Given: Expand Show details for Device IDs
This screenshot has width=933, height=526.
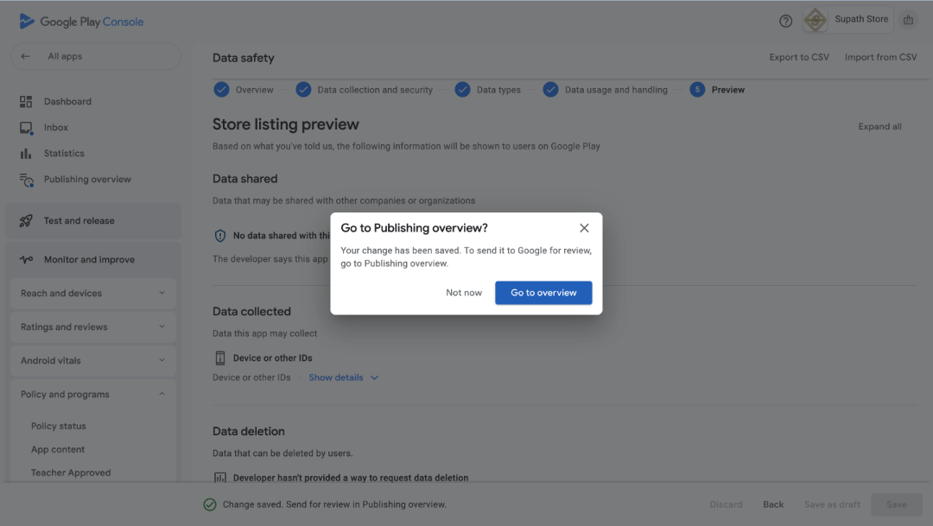Looking at the screenshot, I should [343, 377].
